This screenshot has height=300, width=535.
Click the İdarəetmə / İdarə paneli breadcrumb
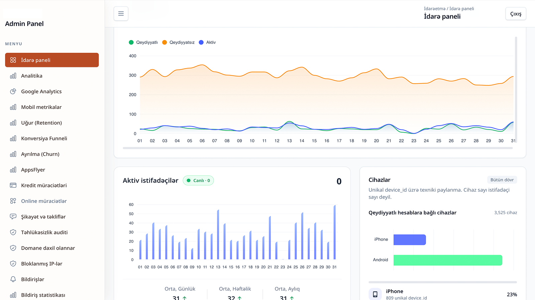coord(449,9)
